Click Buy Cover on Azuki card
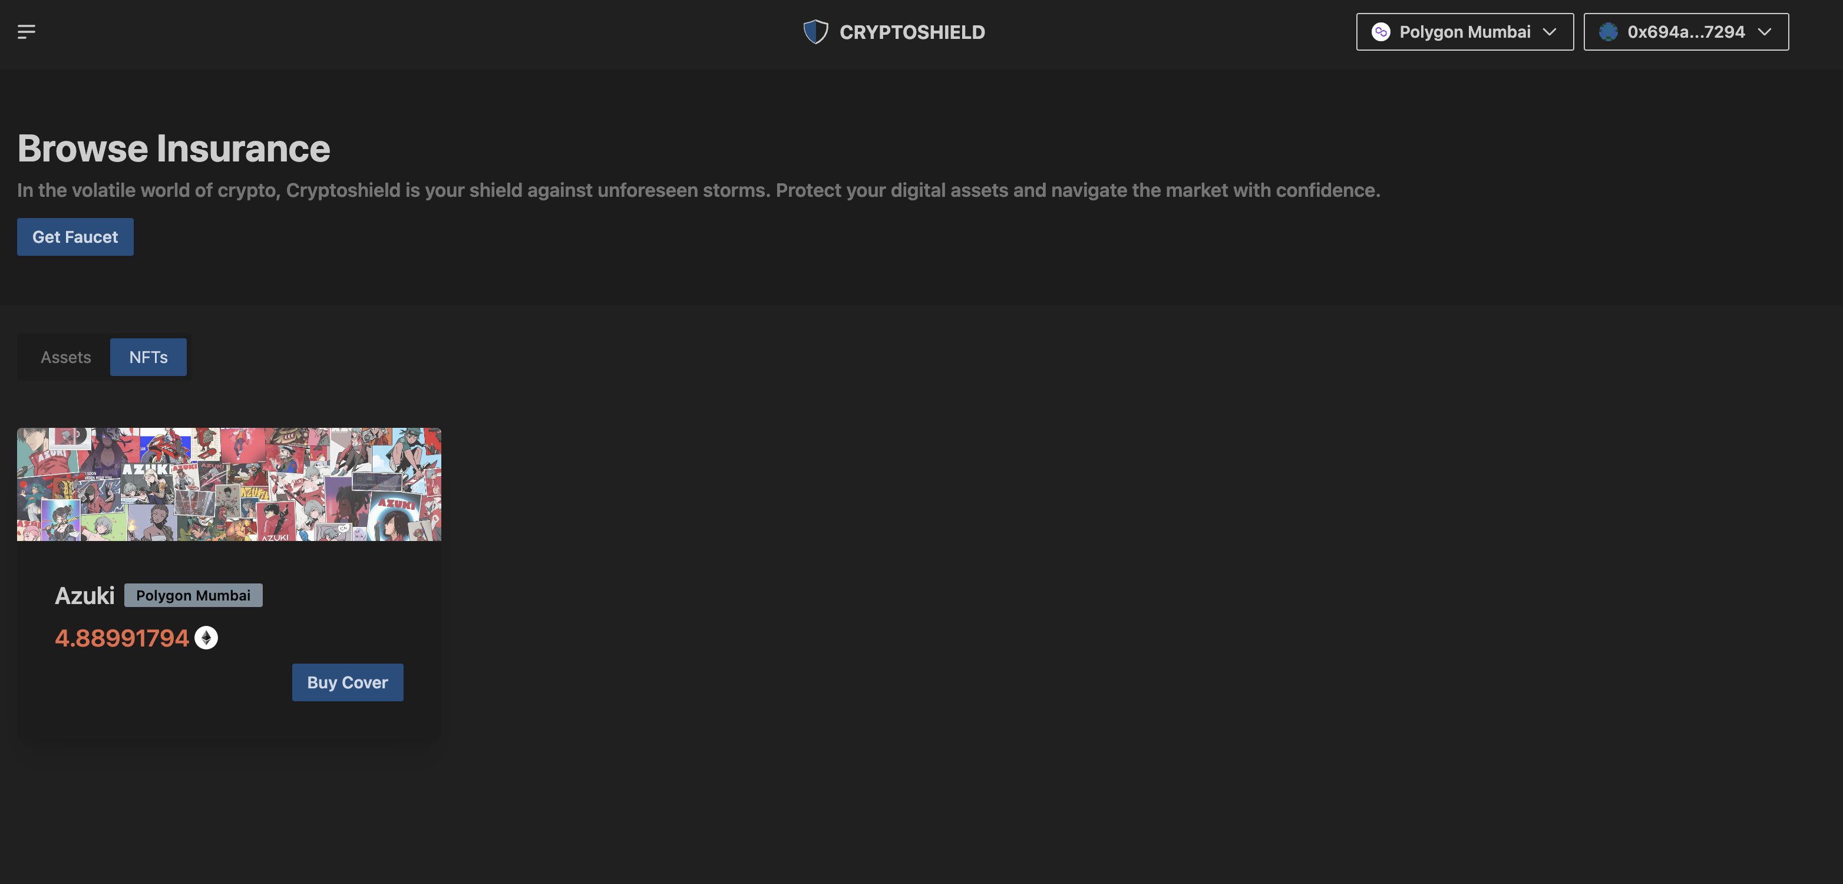The image size is (1843, 884). point(347,682)
